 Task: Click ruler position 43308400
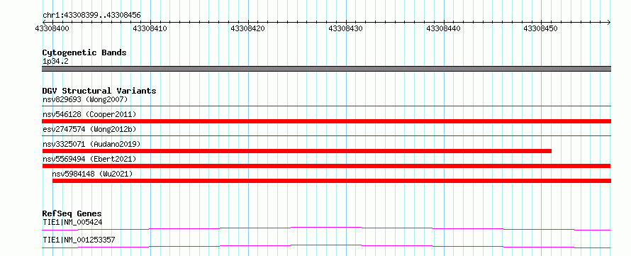coord(52,28)
